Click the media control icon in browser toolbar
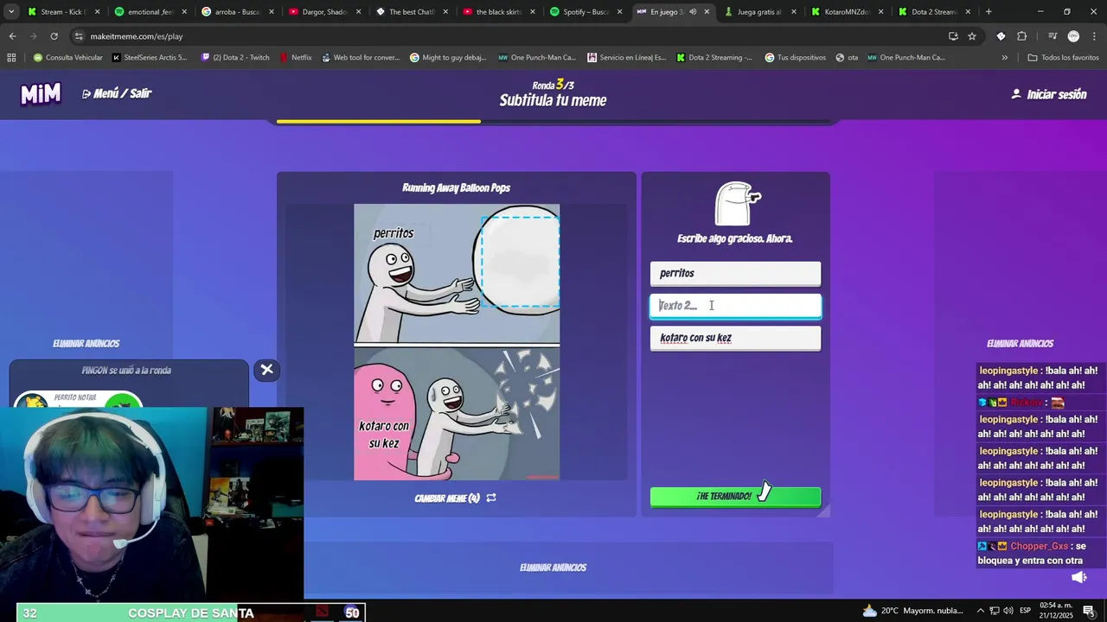 [x=1053, y=36]
